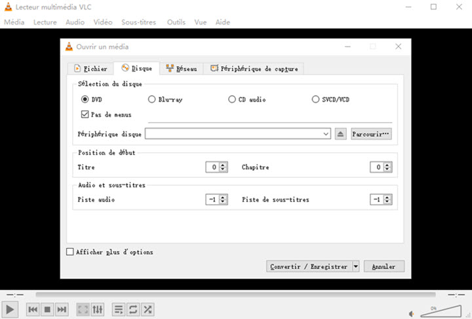Image resolution: width=472 pixels, height=319 pixels.
Task: Select the Blu-ray disc option
Action: tap(151, 99)
